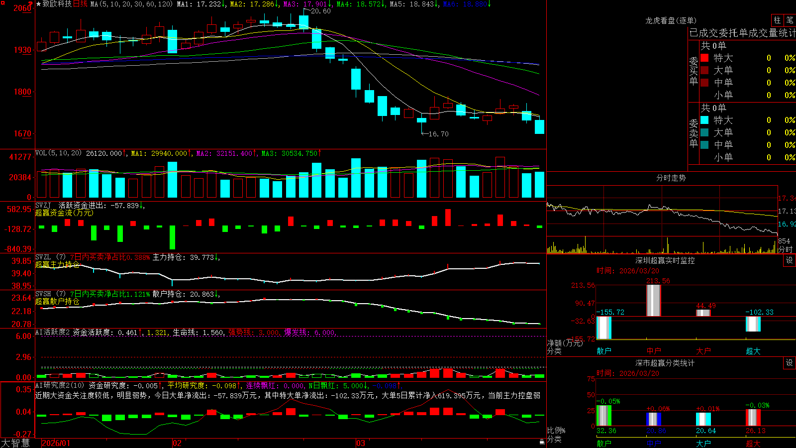796x448 pixels.
Task: Click the 大智慧 logo label
Action: click(15, 443)
